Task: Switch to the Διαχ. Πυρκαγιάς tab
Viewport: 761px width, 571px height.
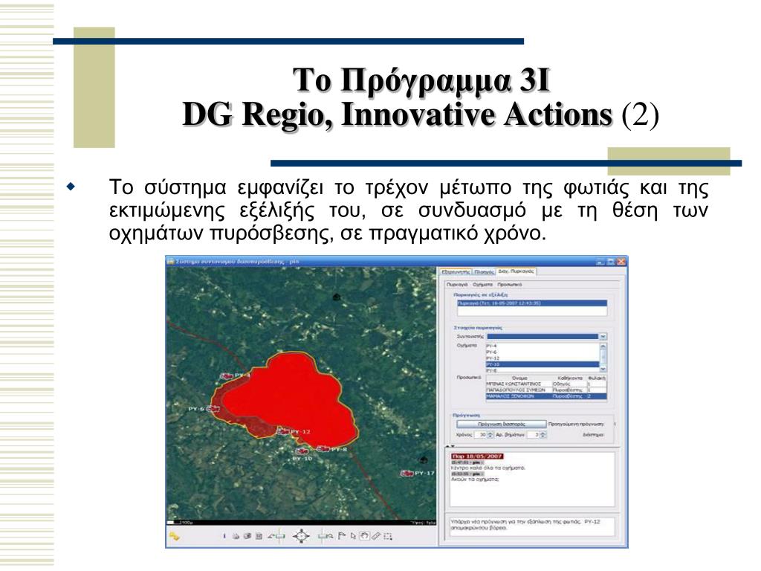Action: tap(516, 271)
